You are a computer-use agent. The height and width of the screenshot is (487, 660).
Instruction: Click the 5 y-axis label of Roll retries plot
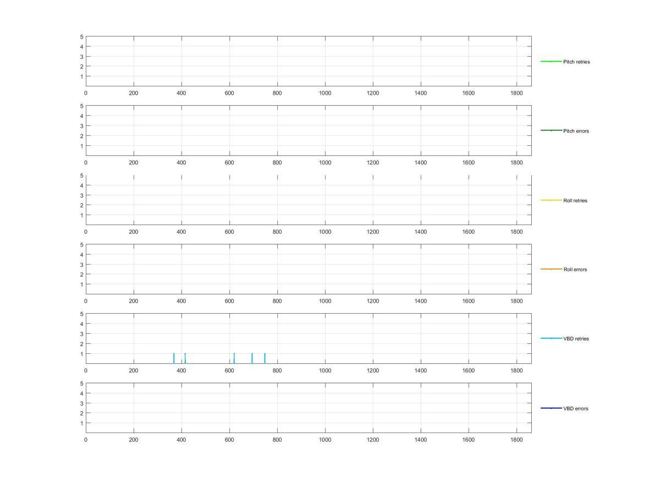point(81,176)
